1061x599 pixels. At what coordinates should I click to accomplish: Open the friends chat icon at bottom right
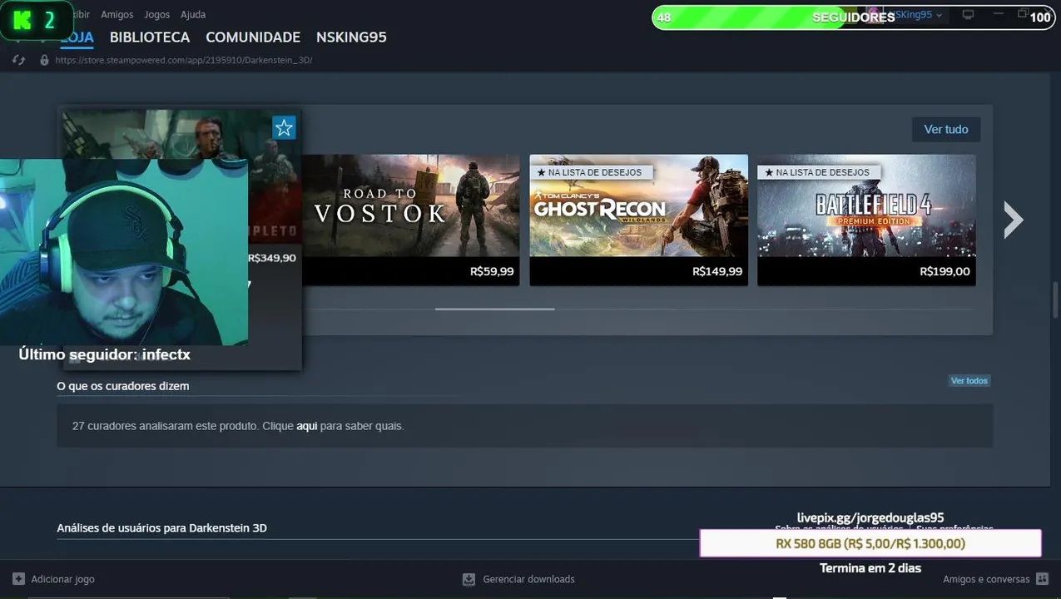[1042, 579]
